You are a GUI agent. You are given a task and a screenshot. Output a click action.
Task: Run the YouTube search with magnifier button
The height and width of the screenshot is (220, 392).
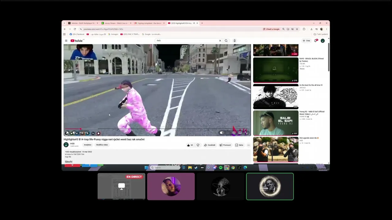pos(226,41)
